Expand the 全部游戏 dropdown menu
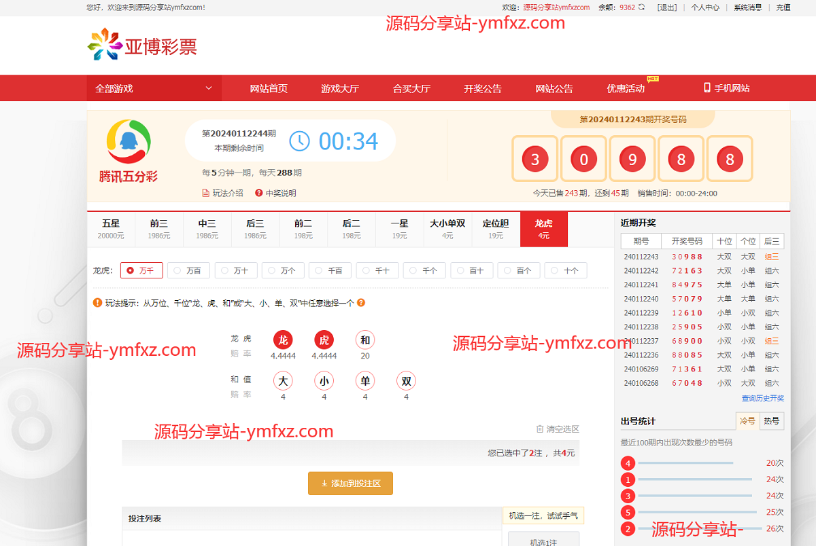The width and height of the screenshot is (816, 546). pyautogui.click(x=154, y=88)
